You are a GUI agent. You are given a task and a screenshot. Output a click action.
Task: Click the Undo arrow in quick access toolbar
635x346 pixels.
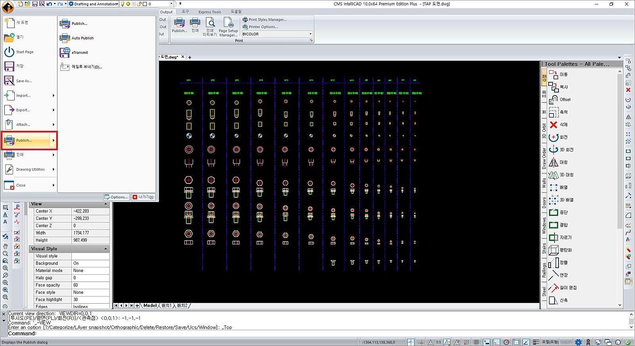(x=49, y=4)
